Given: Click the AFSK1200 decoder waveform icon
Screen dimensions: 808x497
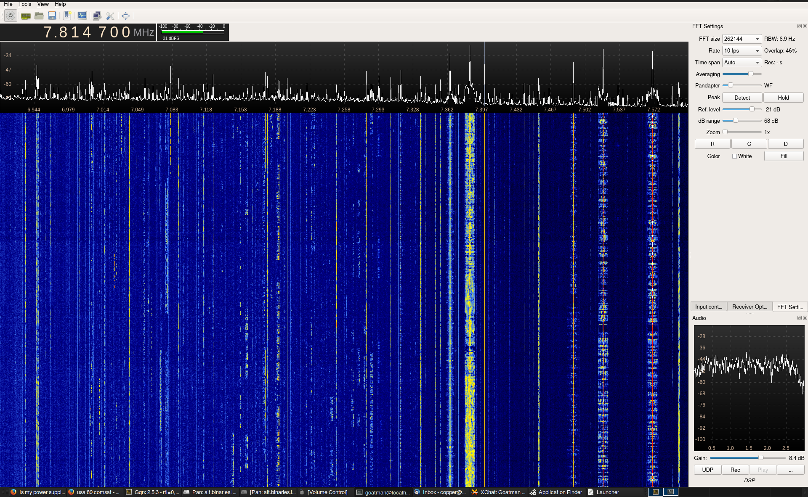Looking at the screenshot, I should [82, 16].
